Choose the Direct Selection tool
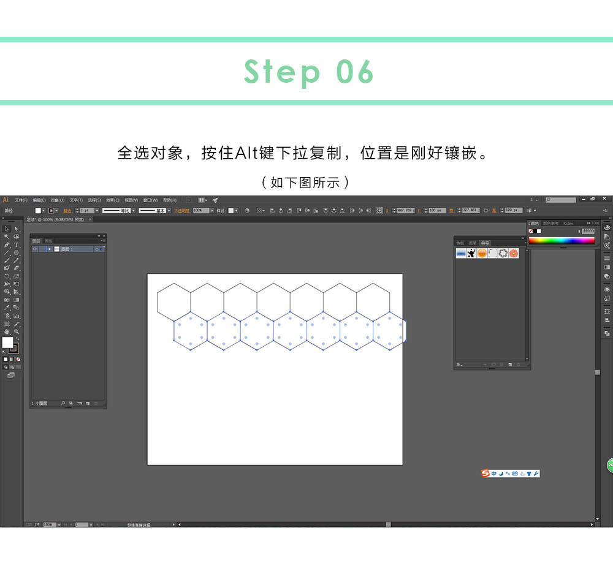The width and height of the screenshot is (613, 571). (17, 229)
